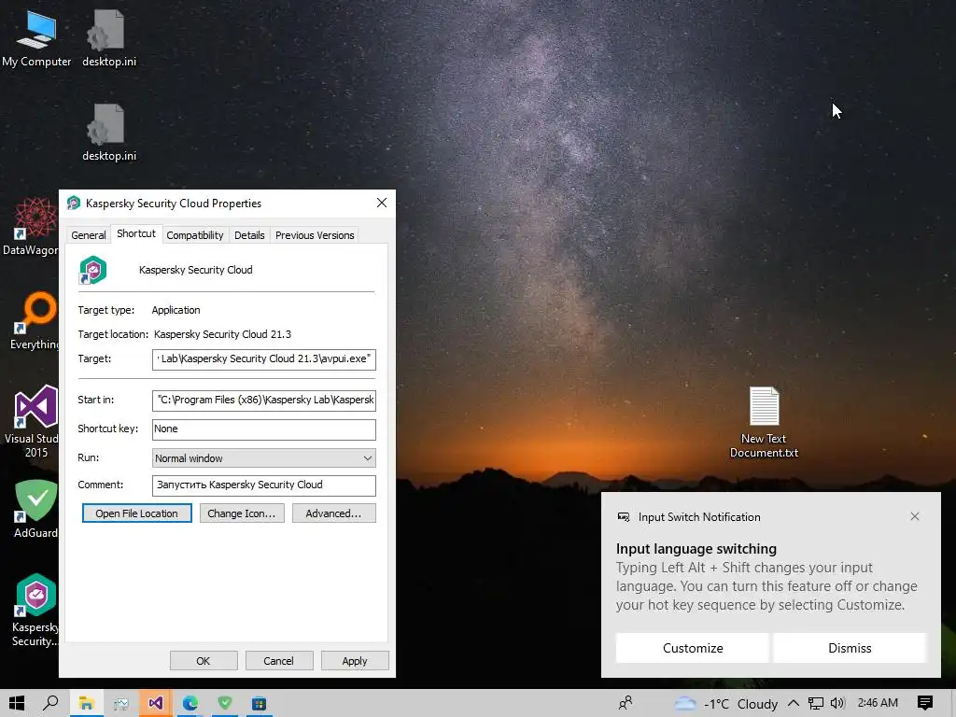Viewport: 956px width, 717px height.
Task: Open the performance monitor taskbar app
Action: 120,703
